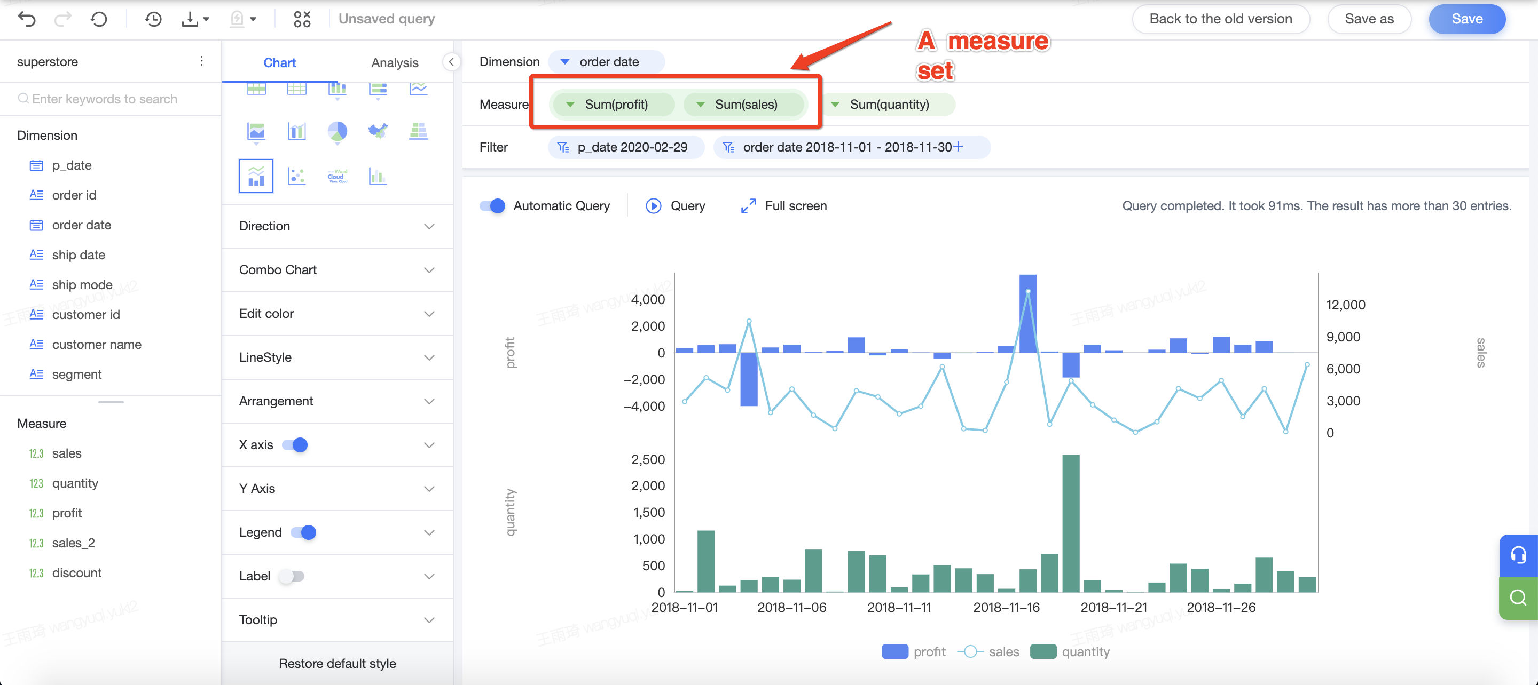Select the histogram bar chart type
This screenshot has width=1538, height=685.
pyautogui.click(x=378, y=176)
